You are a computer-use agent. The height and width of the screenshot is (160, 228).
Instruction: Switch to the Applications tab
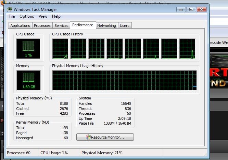coord(20,26)
